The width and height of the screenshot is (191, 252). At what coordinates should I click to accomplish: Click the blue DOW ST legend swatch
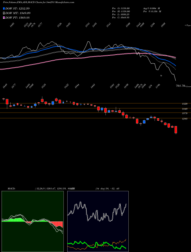[x=4, y=8]
